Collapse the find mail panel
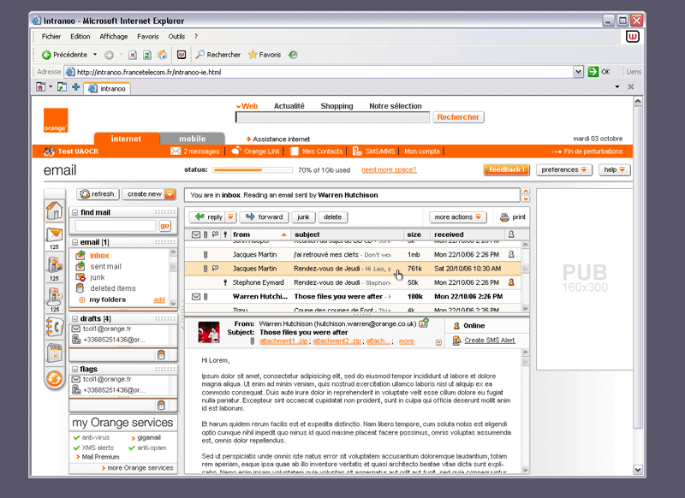 tap(75, 212)
